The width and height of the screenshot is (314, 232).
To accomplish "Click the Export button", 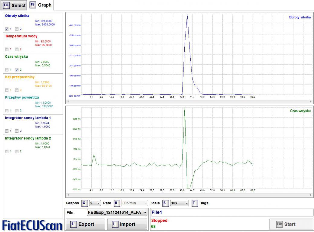I will pyautogui.click(x=86, y=224).
